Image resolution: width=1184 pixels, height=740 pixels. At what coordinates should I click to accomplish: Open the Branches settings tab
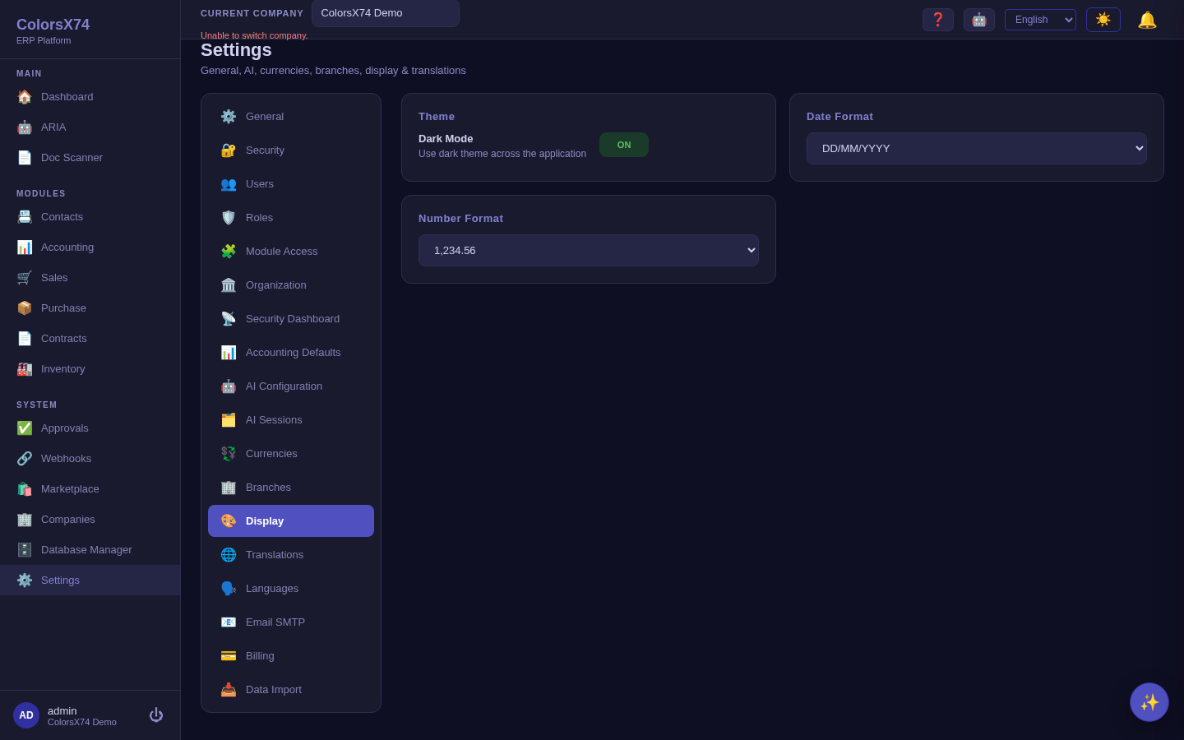[x=291, y=488]
